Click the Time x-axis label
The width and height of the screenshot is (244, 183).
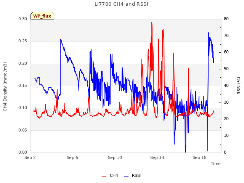[x=216, y=164]
